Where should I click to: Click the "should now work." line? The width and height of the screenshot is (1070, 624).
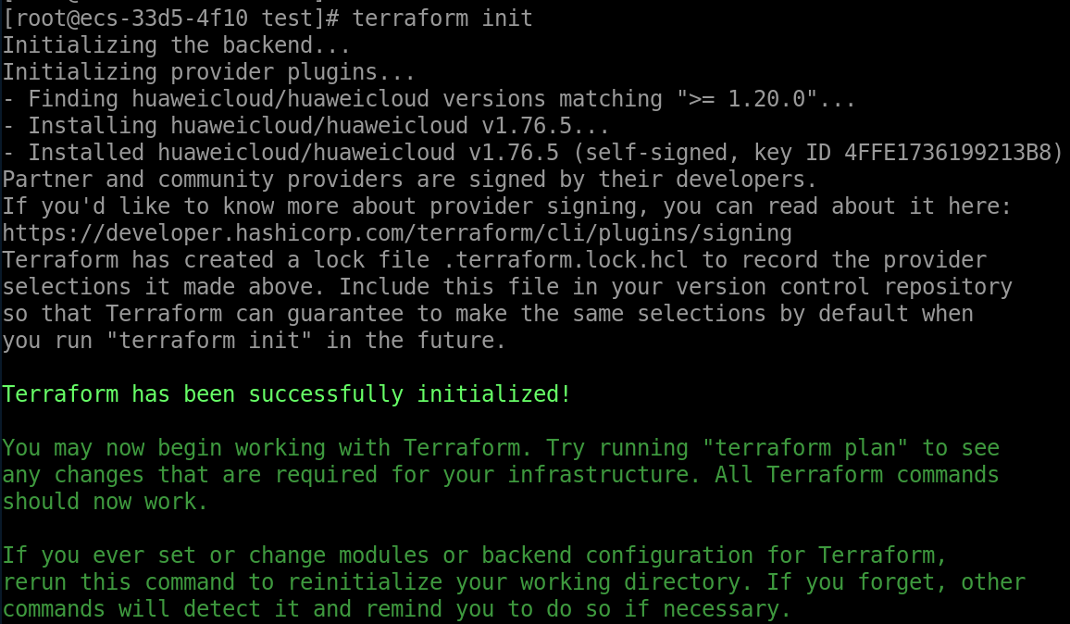pyautogui.click(x=105, y=502)
